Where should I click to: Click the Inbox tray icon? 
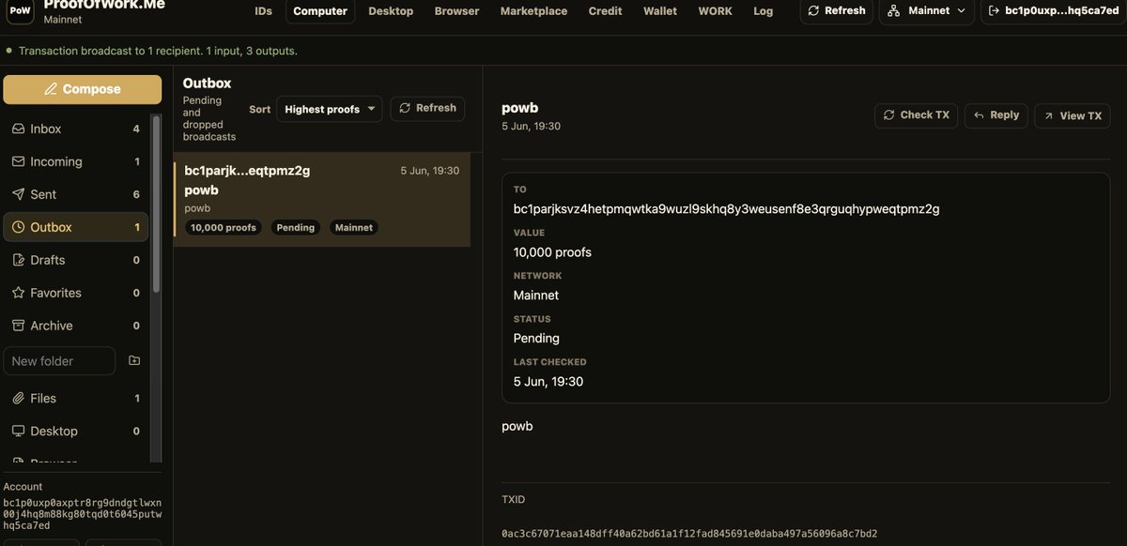[x=18, y=129]
